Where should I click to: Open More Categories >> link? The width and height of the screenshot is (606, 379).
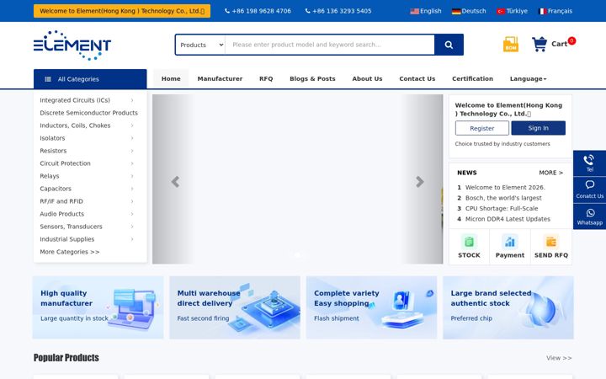(70, 252)
